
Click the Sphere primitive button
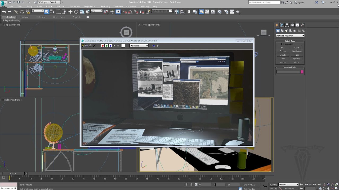283,51
